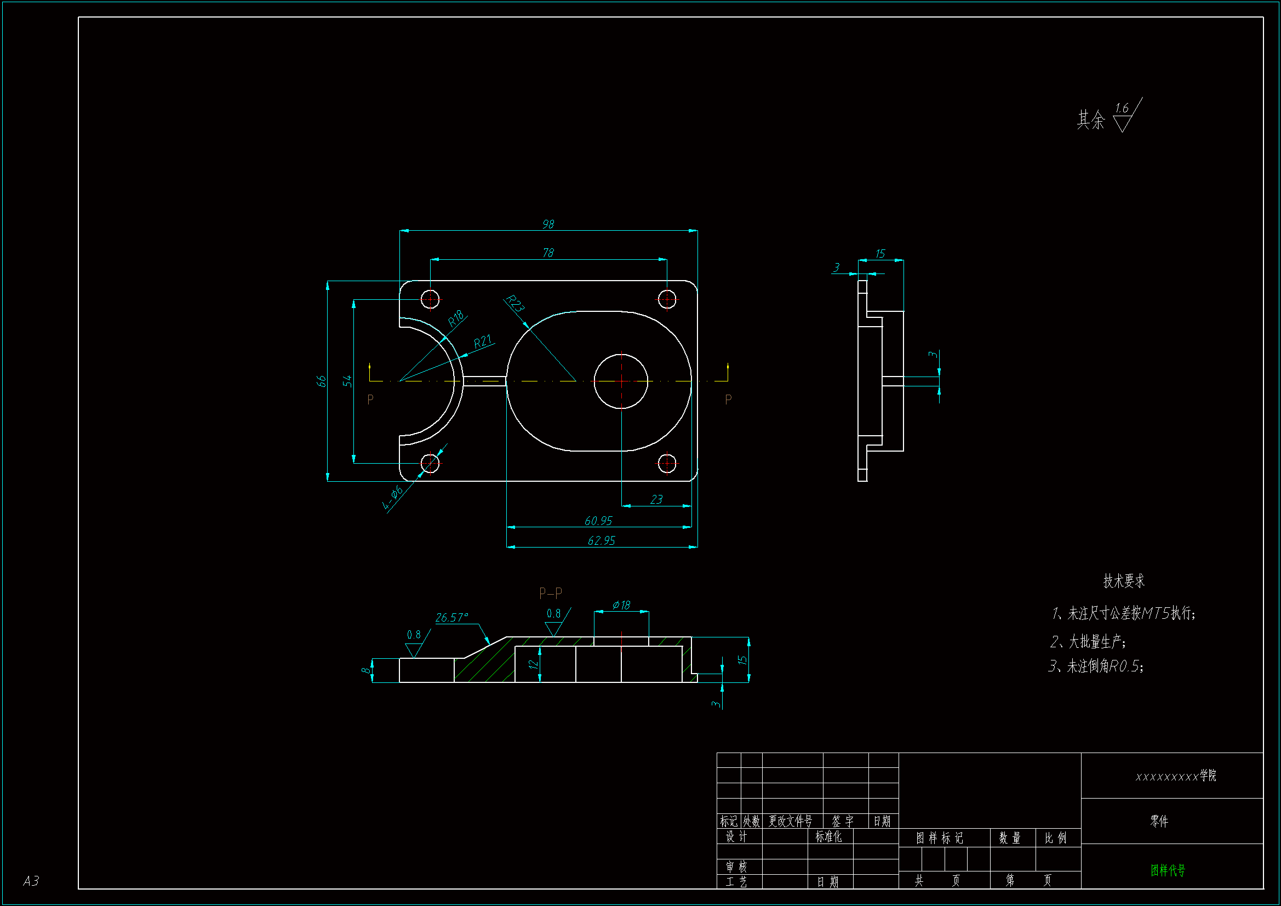Select the 78 hole spacing dimension
Image resolution: width=1281 pixels, height=906 pixels.
[x=548, y=253]
